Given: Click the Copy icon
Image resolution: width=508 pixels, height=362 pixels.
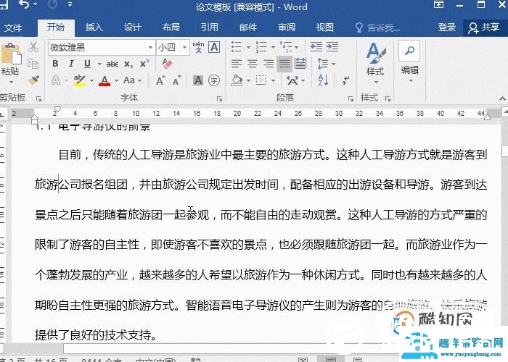Looking at the screenshot, I should (x=33, y=64).
